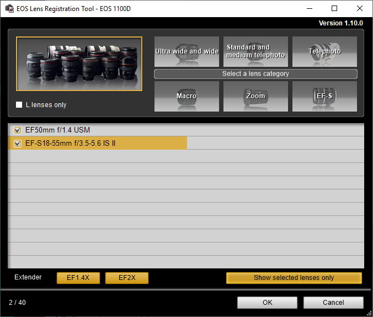This screenshot has width=373, height=317.
Task: Enable the L lenses only checkbox
Action: pyautogui.click(x=19, y=105)
